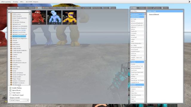Click the Garten Of Banban FAT icon
Image resolution: width=191 pixels, height=107 pixels.
point(11,75)
